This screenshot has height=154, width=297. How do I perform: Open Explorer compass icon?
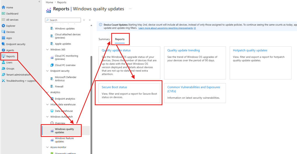click(x=3, y=26)
